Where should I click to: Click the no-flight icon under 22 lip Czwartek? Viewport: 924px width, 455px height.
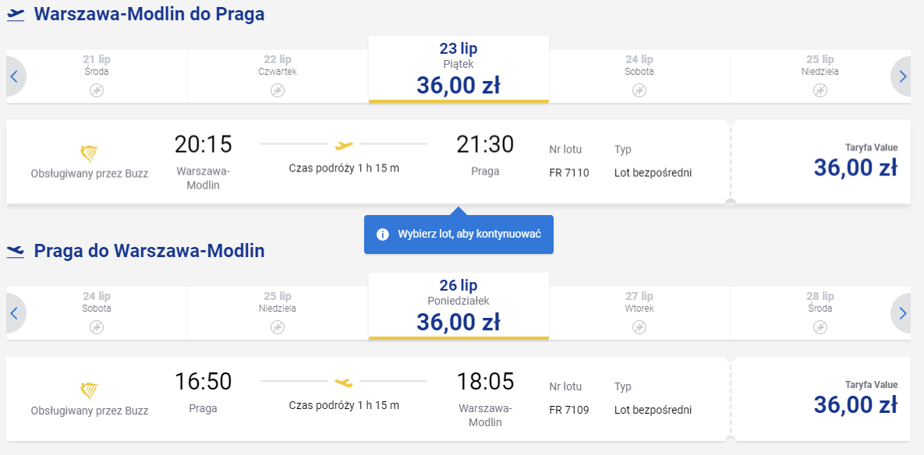click(278, 90)
